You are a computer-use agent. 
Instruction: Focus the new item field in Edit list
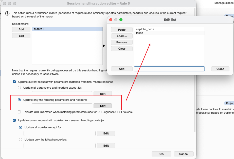click(169, 69)
